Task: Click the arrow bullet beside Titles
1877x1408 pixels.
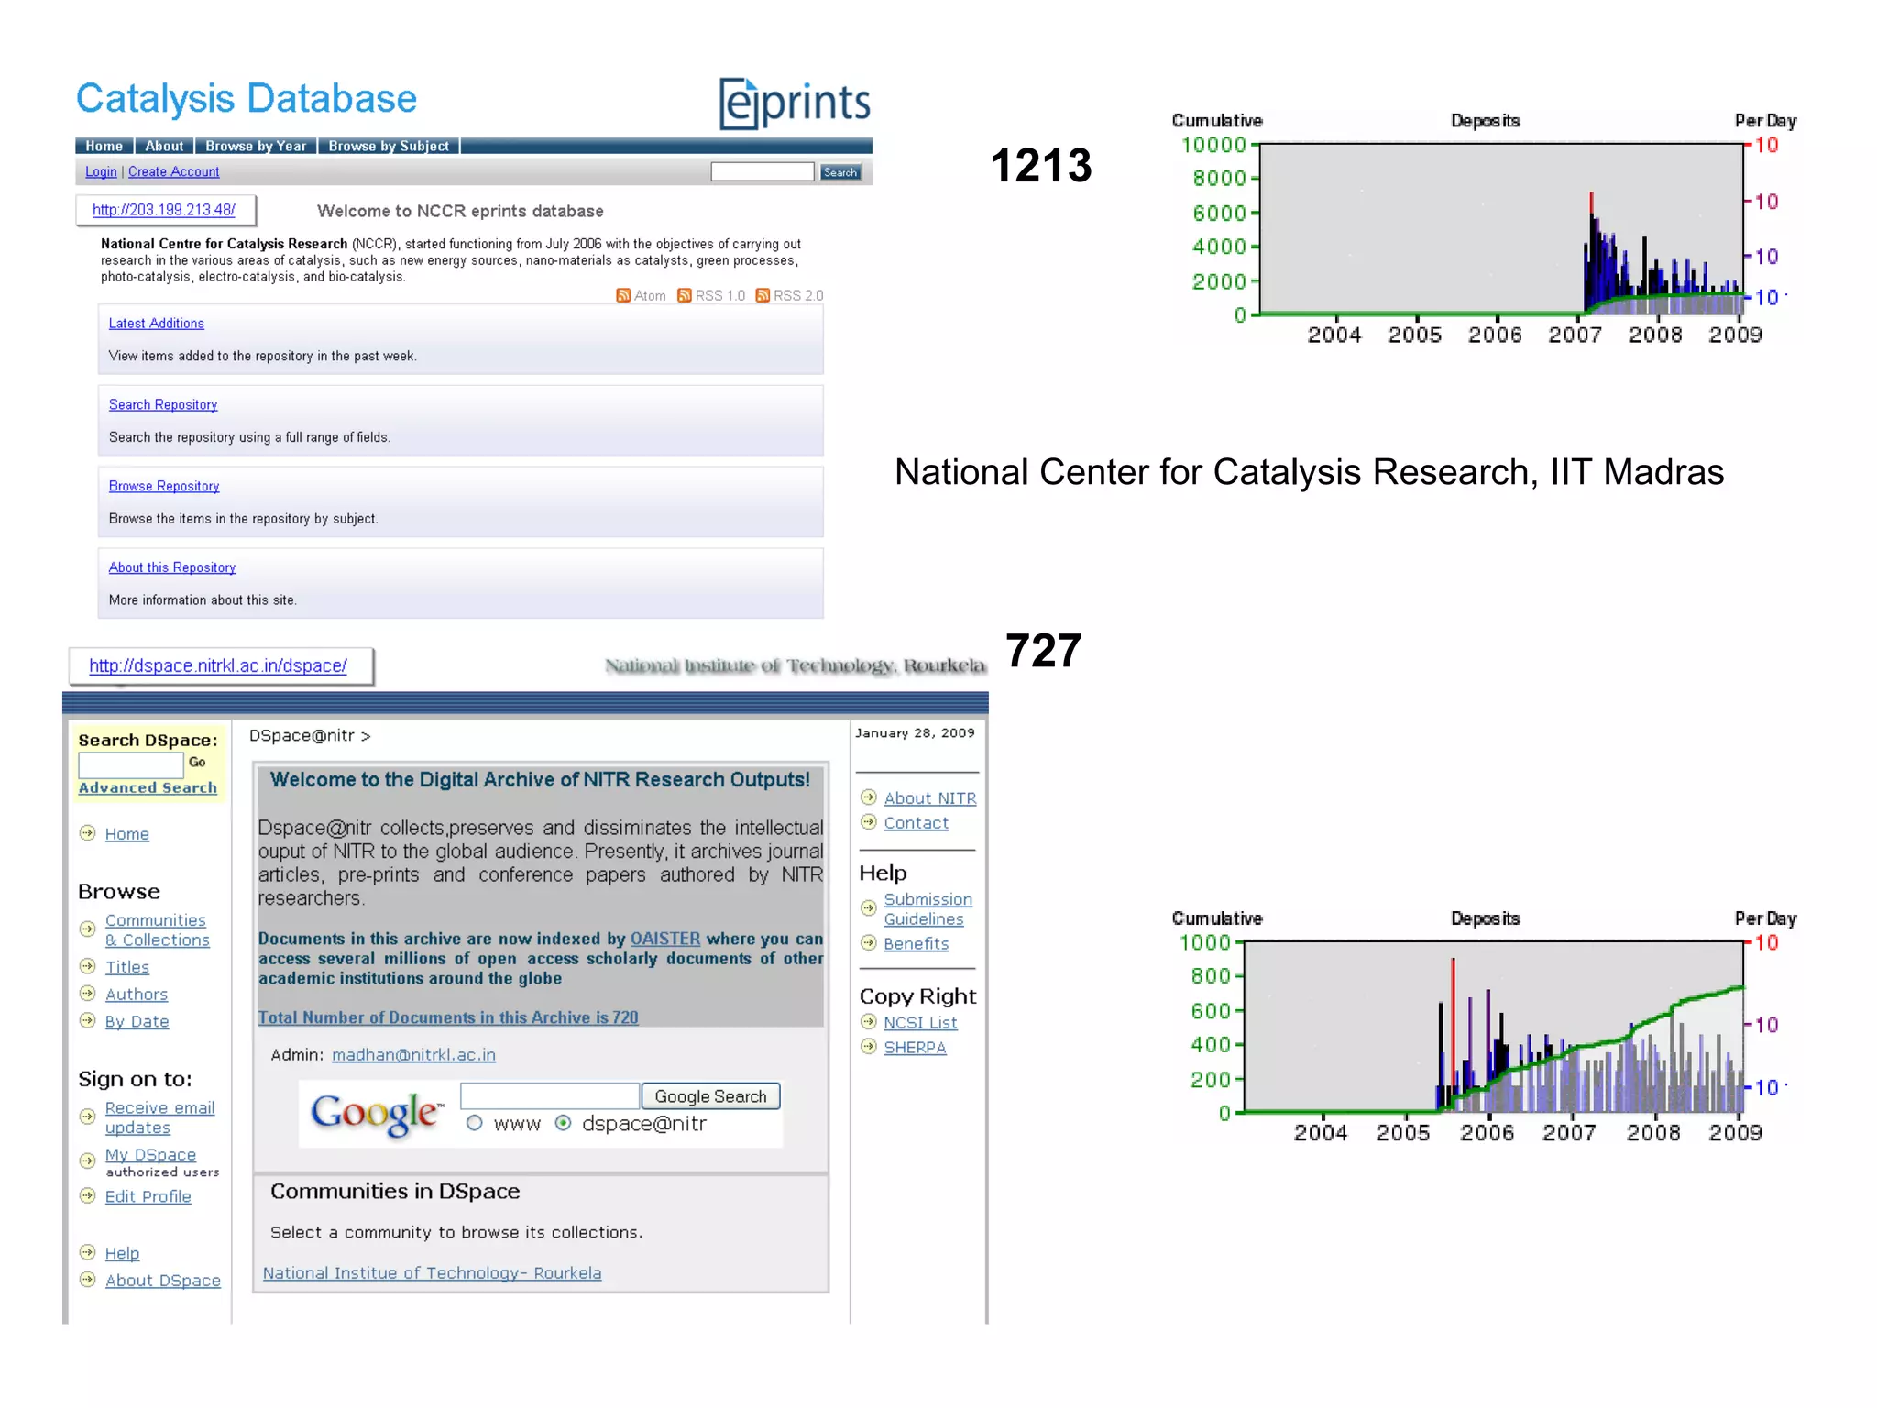Action: tap(88, 966)
